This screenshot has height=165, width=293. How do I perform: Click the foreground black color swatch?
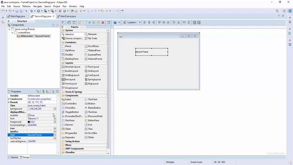click(x=29, y=122)
